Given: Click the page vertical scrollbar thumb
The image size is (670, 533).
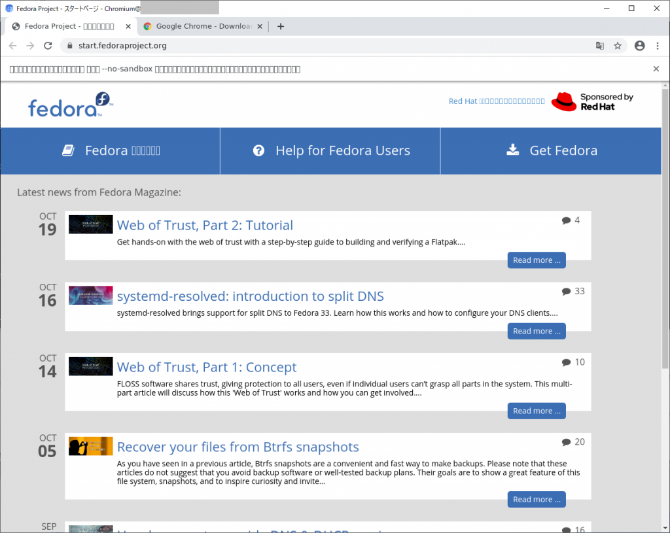Looking at the screenshot, I should pos(665,228).
